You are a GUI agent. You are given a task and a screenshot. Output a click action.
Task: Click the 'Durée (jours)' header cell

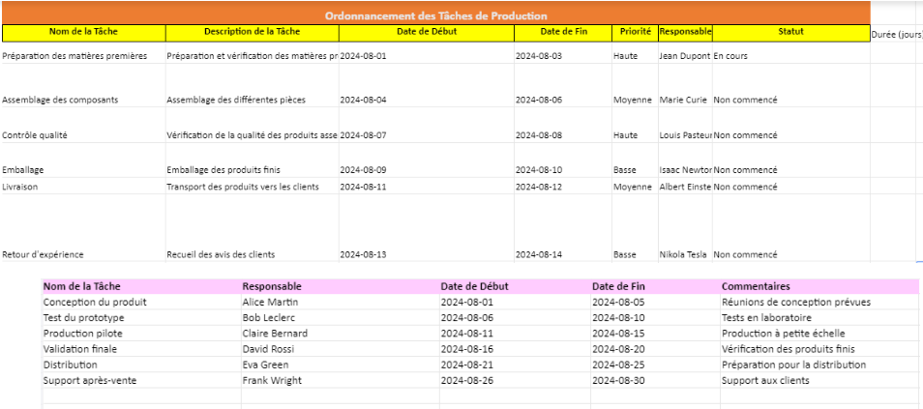[x=897, y=35]
